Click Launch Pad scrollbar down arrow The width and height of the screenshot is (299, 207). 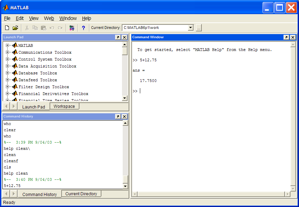[x=124, y=98]
